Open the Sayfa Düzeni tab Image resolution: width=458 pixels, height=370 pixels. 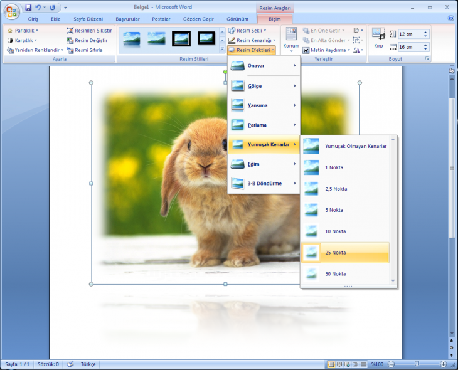pos(88,19)
